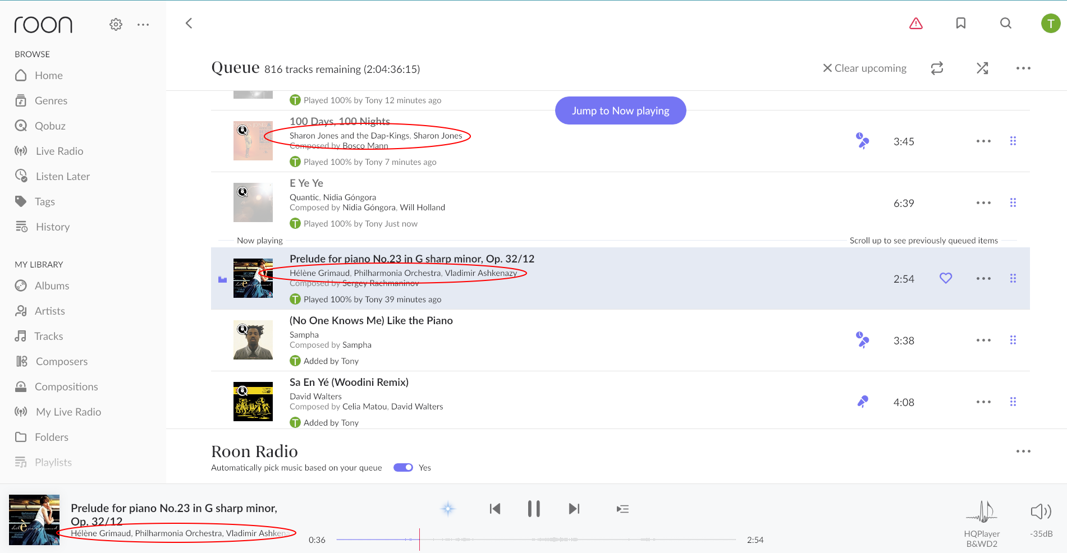Click the Roon Radio sparkle icon
This screenshot has width=1067, height=553.
(448, 509)
